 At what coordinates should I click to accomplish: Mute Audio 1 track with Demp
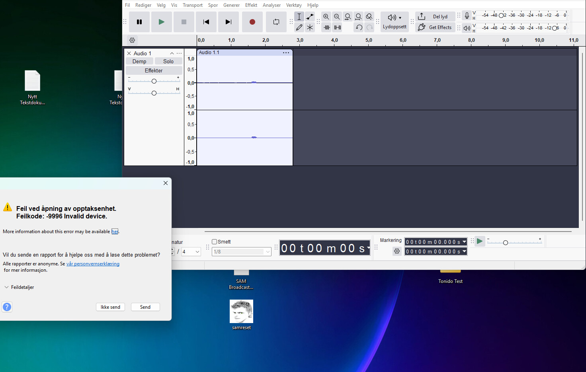[x=139, y=61]
